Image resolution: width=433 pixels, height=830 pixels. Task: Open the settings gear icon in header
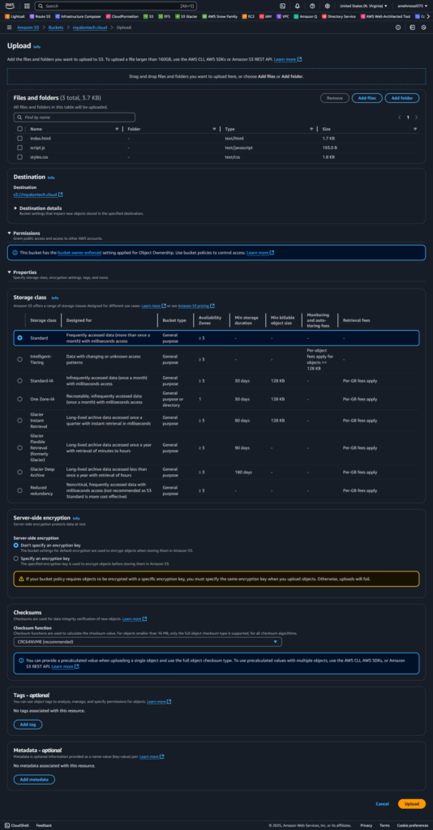click(327, 6)
